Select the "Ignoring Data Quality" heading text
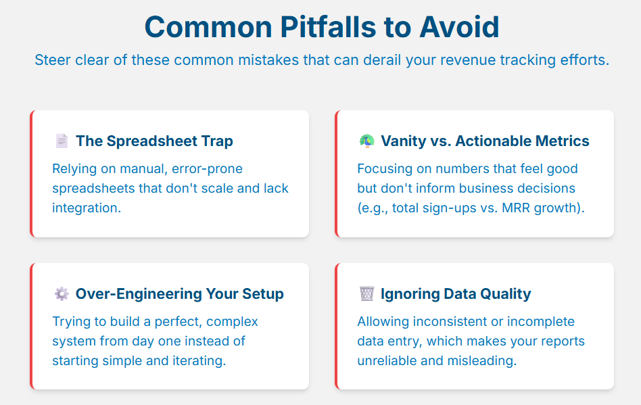Viewport: 641px width, 405px height. (456, 293)
